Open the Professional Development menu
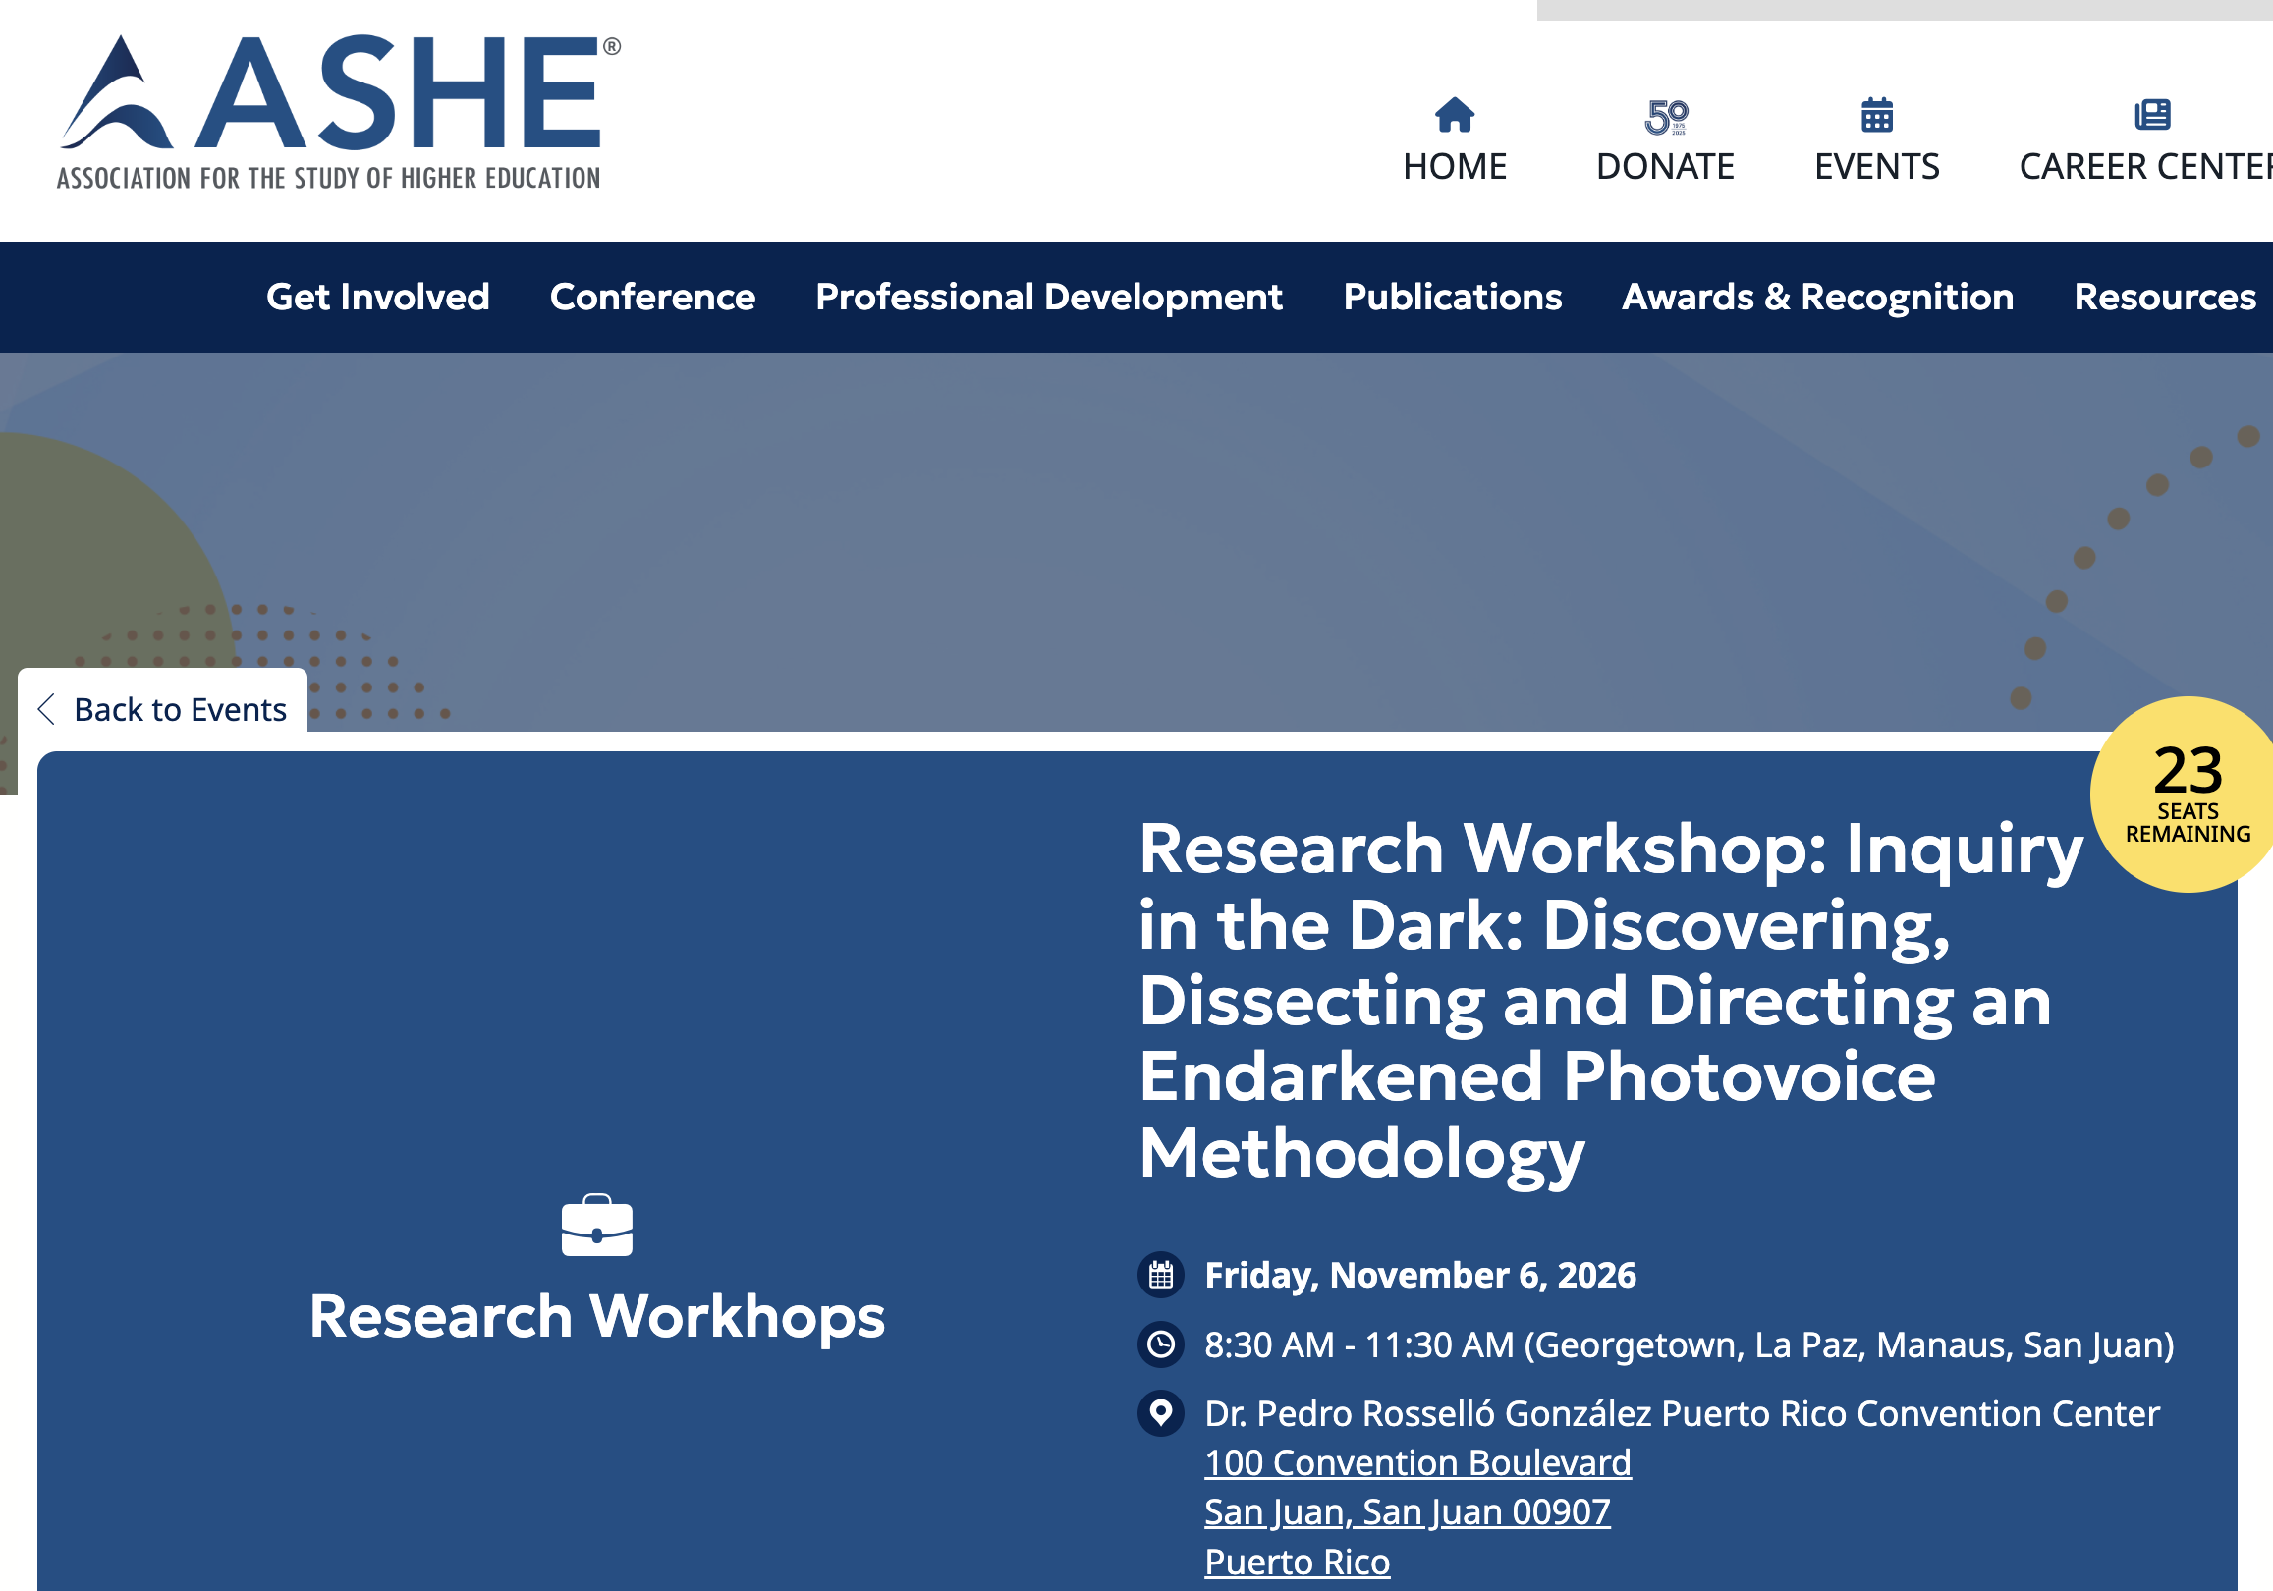This screenshot has width=2273, height=1591. coord(1049,297)
